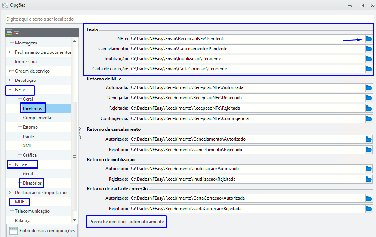Click carta correção Rejeitada path field
Screen dimensions: 376x237
tap(247, 209)
